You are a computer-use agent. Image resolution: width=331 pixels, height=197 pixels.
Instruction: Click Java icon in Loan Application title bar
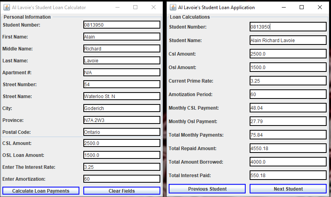coord(173,8)
